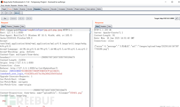Close Repeater tab 1 with its x
This screenshot has width=180, height=107.
4,13
